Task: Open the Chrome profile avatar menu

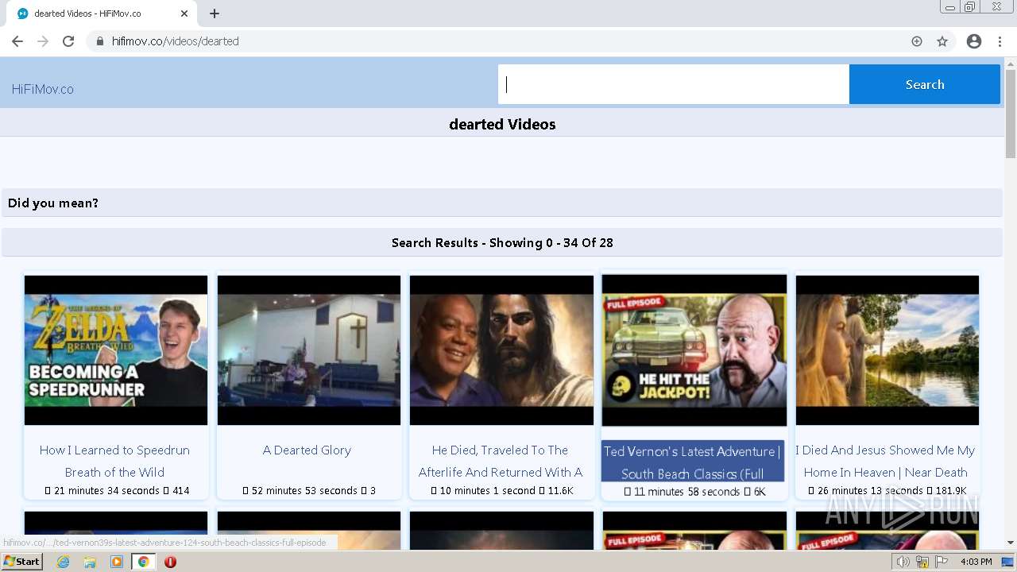Action: coord(974,41)
